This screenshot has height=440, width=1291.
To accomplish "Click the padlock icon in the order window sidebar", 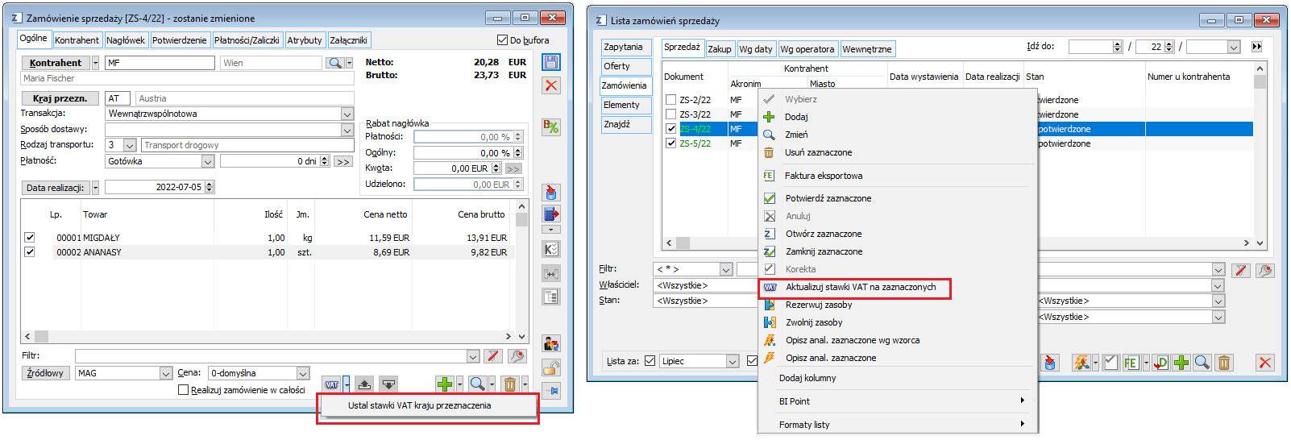I will pyautogui.click(x=551, y=368).
